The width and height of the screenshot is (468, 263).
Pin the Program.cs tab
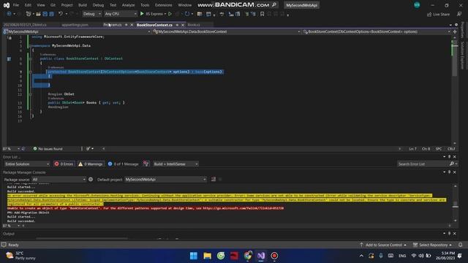(127, 25)
